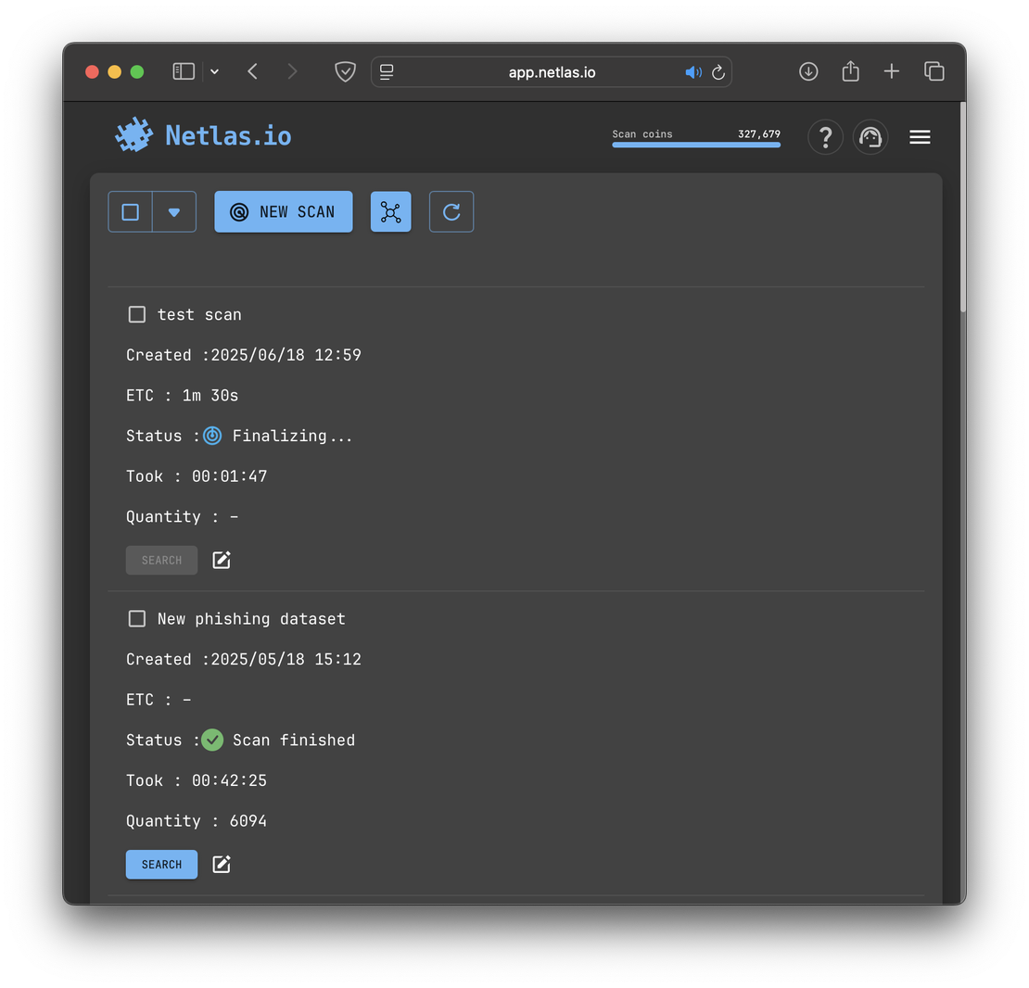
Task: Mute the tab audio speaker icon
Action: [x=692, y=72]
